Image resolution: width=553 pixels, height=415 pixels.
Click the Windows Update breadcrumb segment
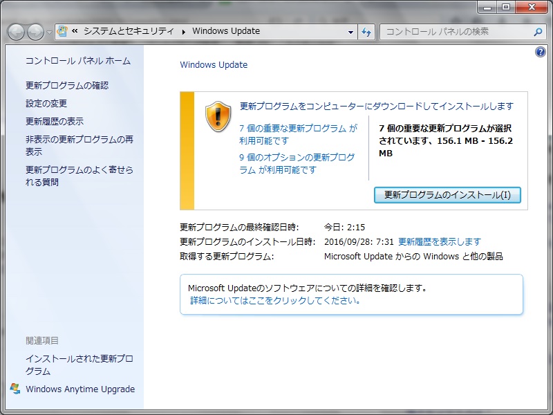[226, 31]
